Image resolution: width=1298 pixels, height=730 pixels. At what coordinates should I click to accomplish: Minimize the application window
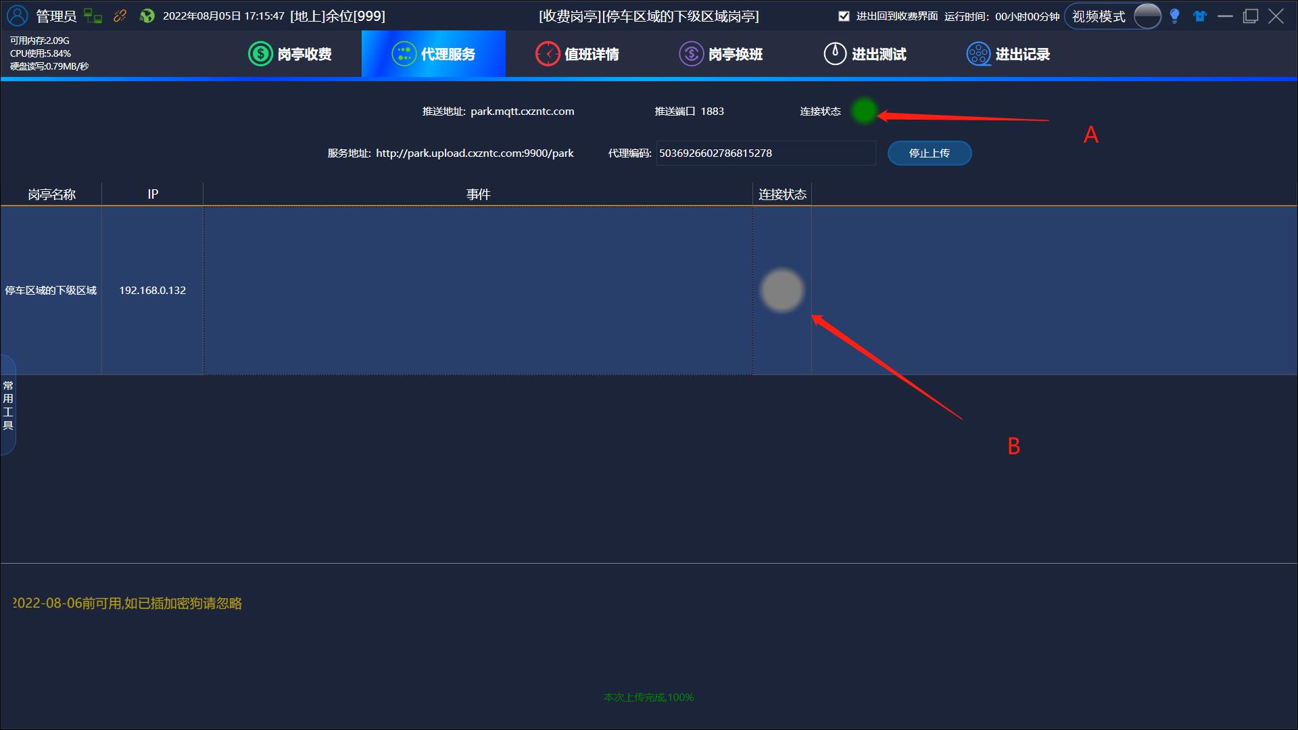[1225, 16]
